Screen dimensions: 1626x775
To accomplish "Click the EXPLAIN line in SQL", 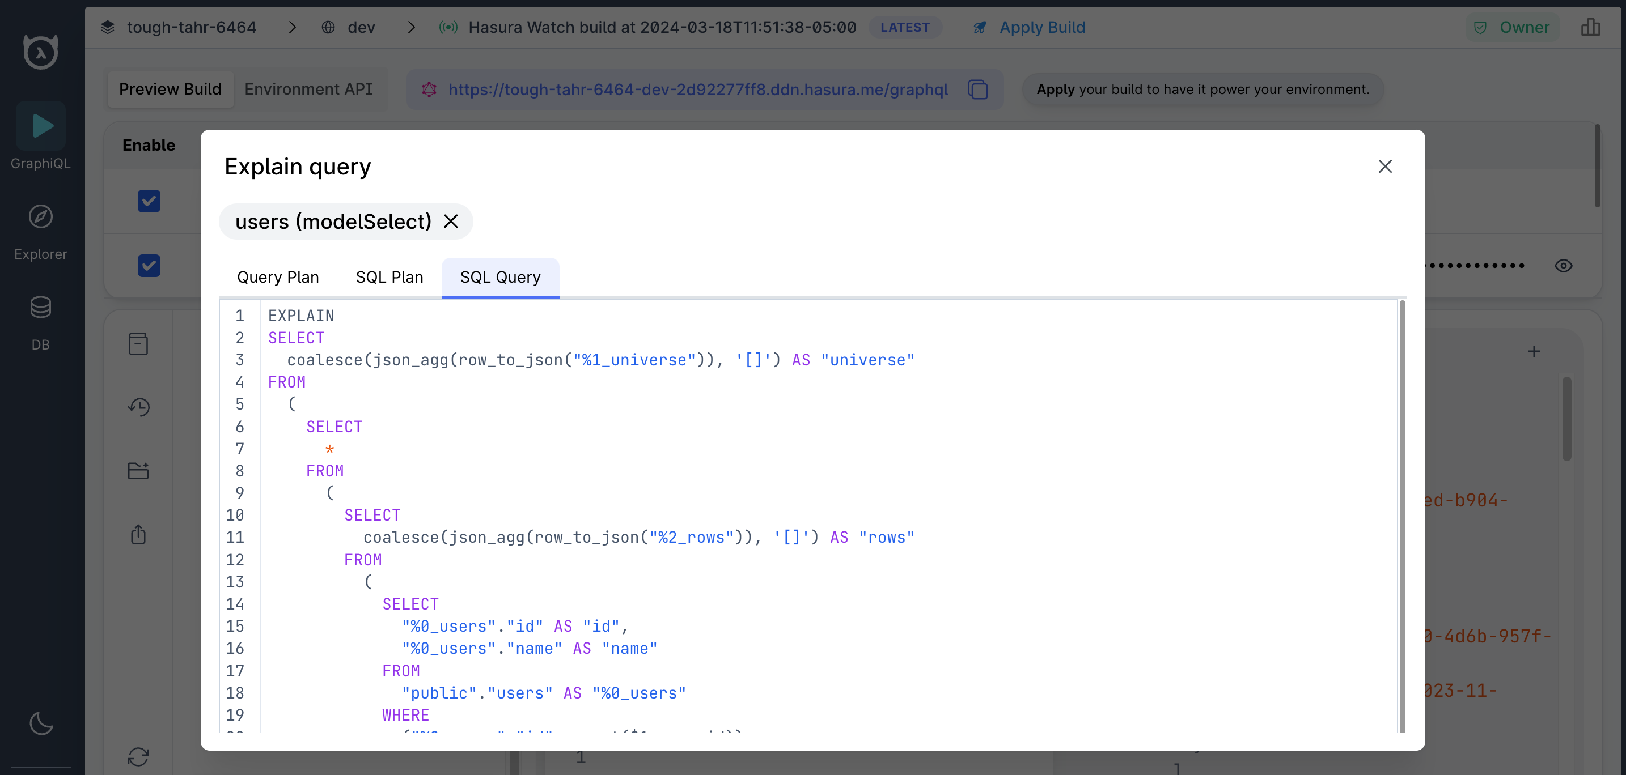I will (301, 316).
